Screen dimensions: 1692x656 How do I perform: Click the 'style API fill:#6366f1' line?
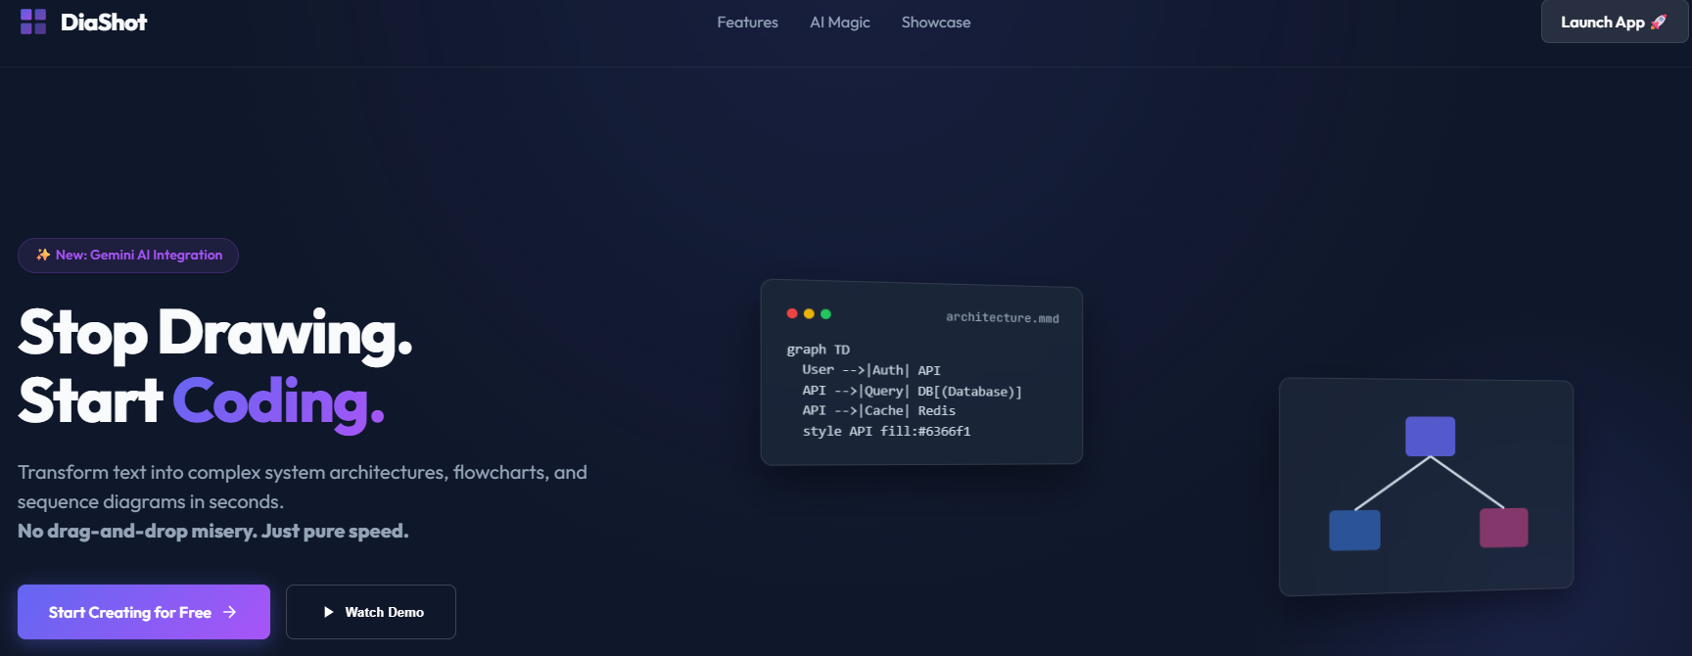887,431
